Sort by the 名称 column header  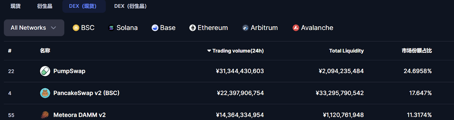45,51
